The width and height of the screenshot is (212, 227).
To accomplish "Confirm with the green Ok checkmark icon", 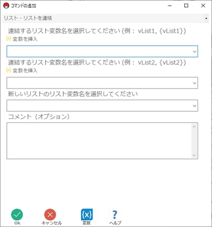I will coord(17,215).
